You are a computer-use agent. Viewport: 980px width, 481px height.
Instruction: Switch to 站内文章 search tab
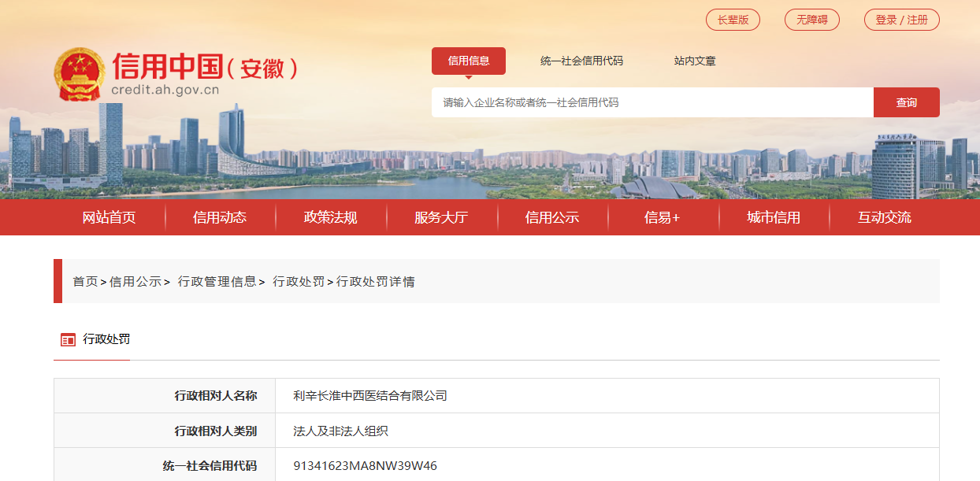[695, 61]
